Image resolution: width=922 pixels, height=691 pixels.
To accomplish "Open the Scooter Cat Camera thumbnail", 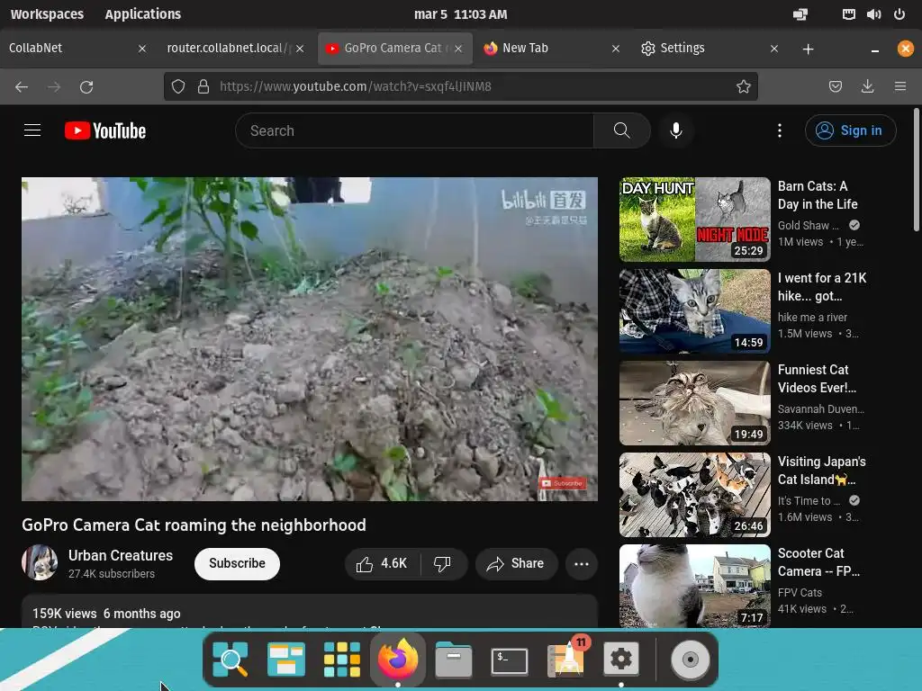I will [x=695, y=586].
